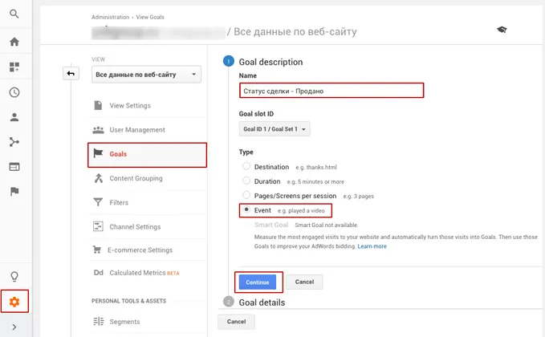The image size is (545, 337).
Task: Expand sidebar with bottom chevron arrow
Action: [x=14, y=327]
